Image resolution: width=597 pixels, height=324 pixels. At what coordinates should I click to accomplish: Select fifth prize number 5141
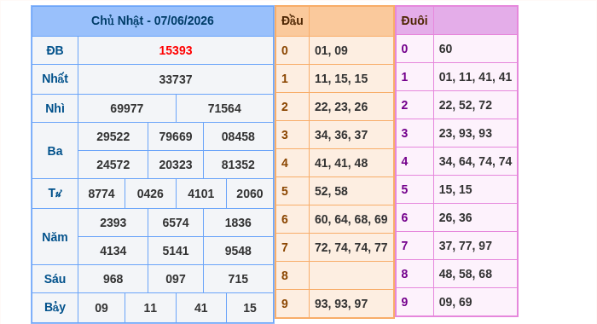176,251
